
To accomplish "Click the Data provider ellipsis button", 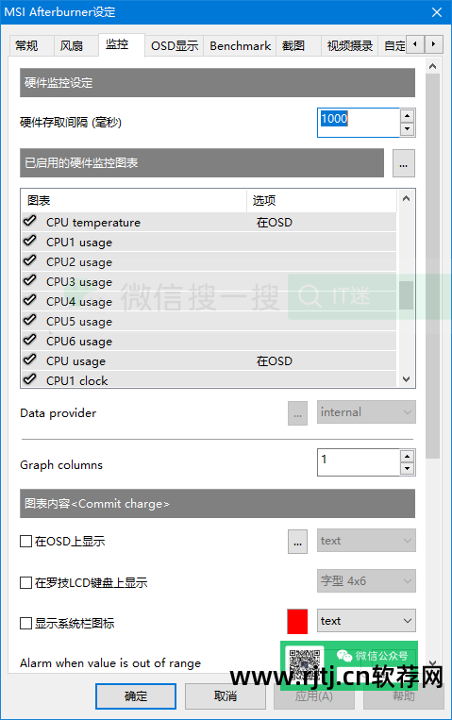I will coord(297,413).
